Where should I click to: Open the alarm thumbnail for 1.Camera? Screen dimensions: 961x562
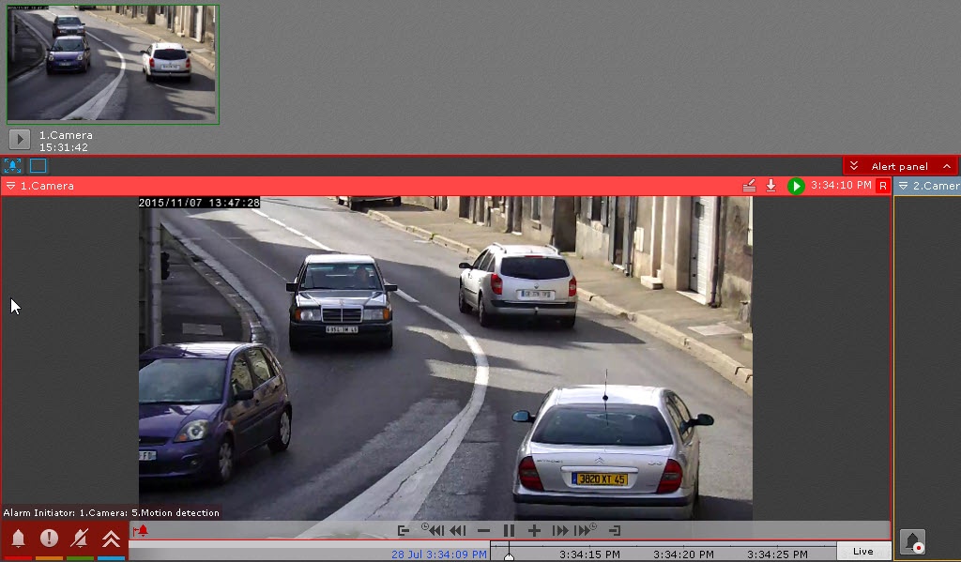click(113, 64)
